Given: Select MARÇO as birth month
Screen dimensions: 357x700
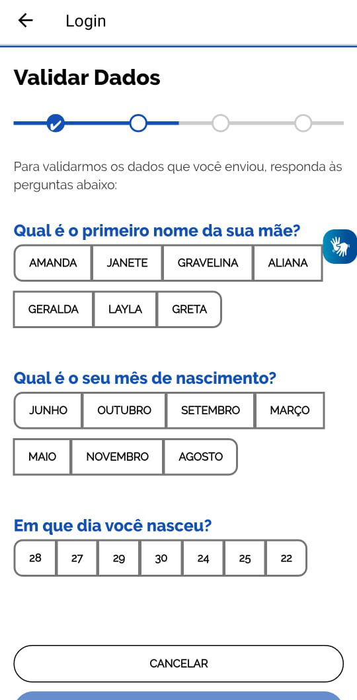Looking at the screenshot, I should 290,410.
